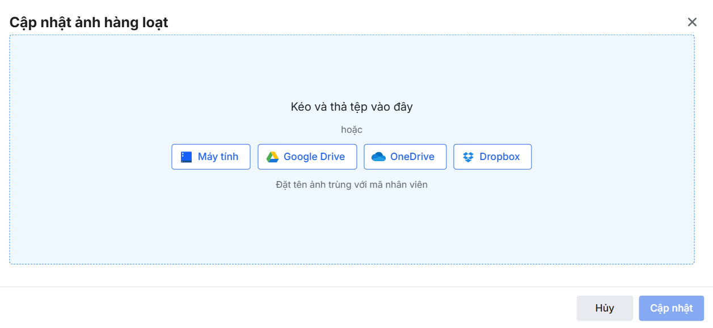
Task: Pick OneDrive as file source
Action: point(405,157)
